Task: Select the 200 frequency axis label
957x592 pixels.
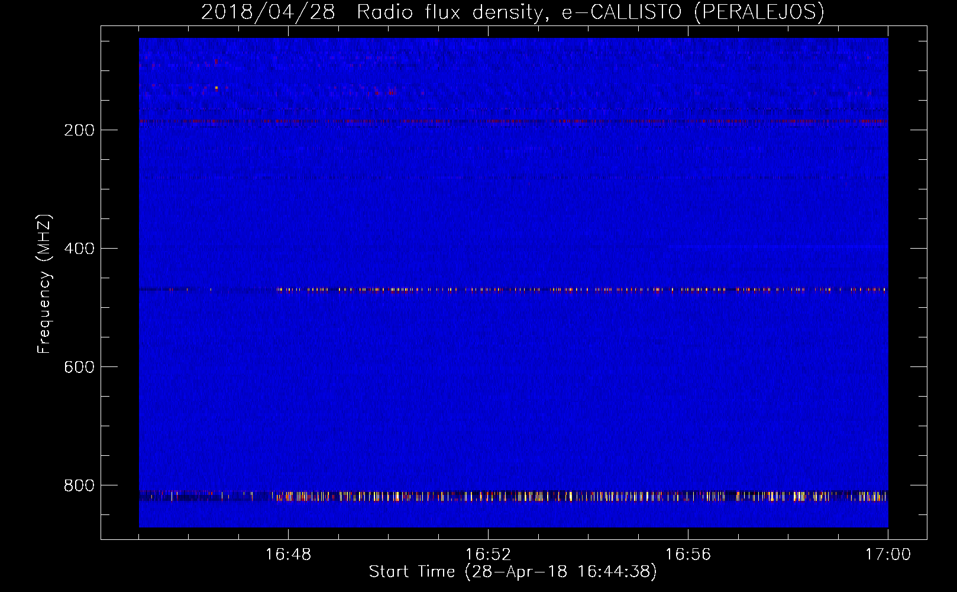Action: pos(79,130)
